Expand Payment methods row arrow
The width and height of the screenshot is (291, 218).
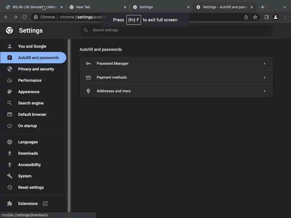[x=264, y=77]
